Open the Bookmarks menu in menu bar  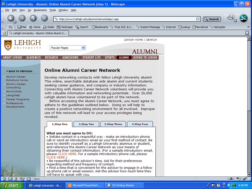click(40, 10)
